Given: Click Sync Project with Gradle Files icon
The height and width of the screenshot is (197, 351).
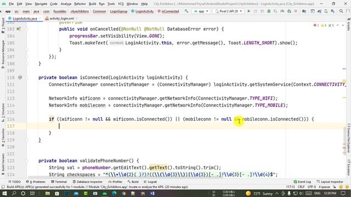Looking at the screenshot, I should 319,11.
